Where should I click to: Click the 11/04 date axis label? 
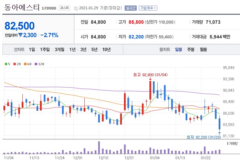tap(9, 158)
